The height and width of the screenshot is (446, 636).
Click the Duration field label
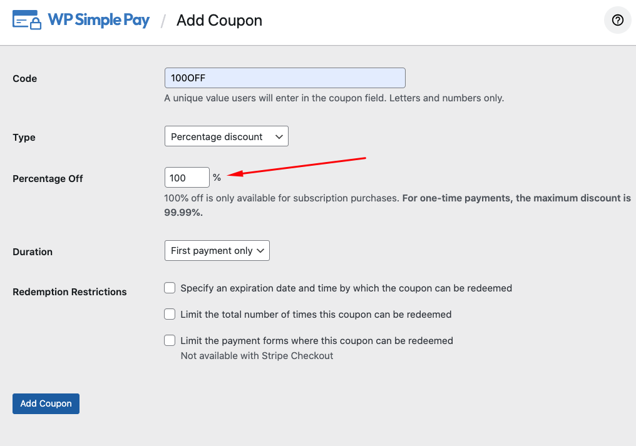33,252
